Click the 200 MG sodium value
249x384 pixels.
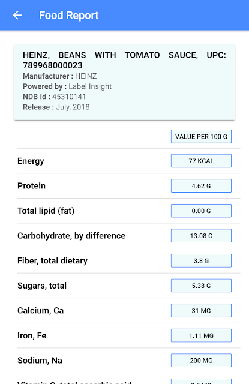point(201,361)
